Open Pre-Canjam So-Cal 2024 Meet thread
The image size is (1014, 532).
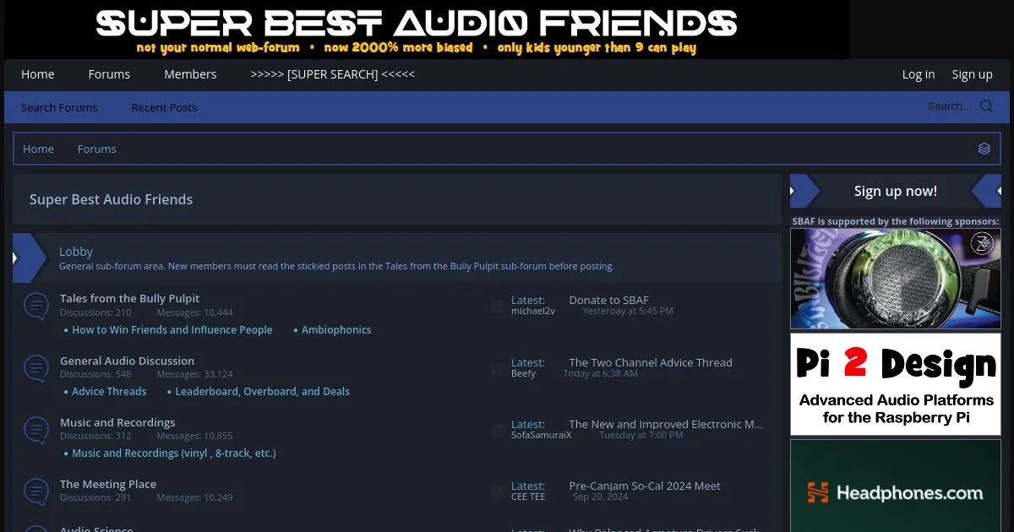coord(645,486)
